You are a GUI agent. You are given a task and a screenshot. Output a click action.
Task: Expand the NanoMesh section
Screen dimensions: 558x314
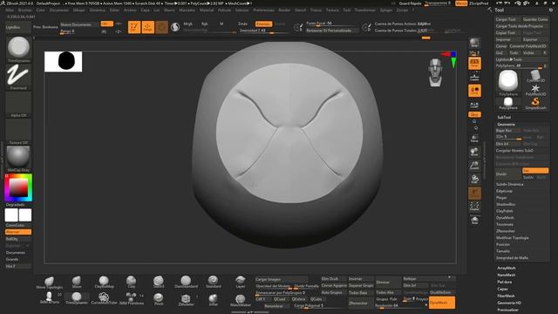pos(507,275)
